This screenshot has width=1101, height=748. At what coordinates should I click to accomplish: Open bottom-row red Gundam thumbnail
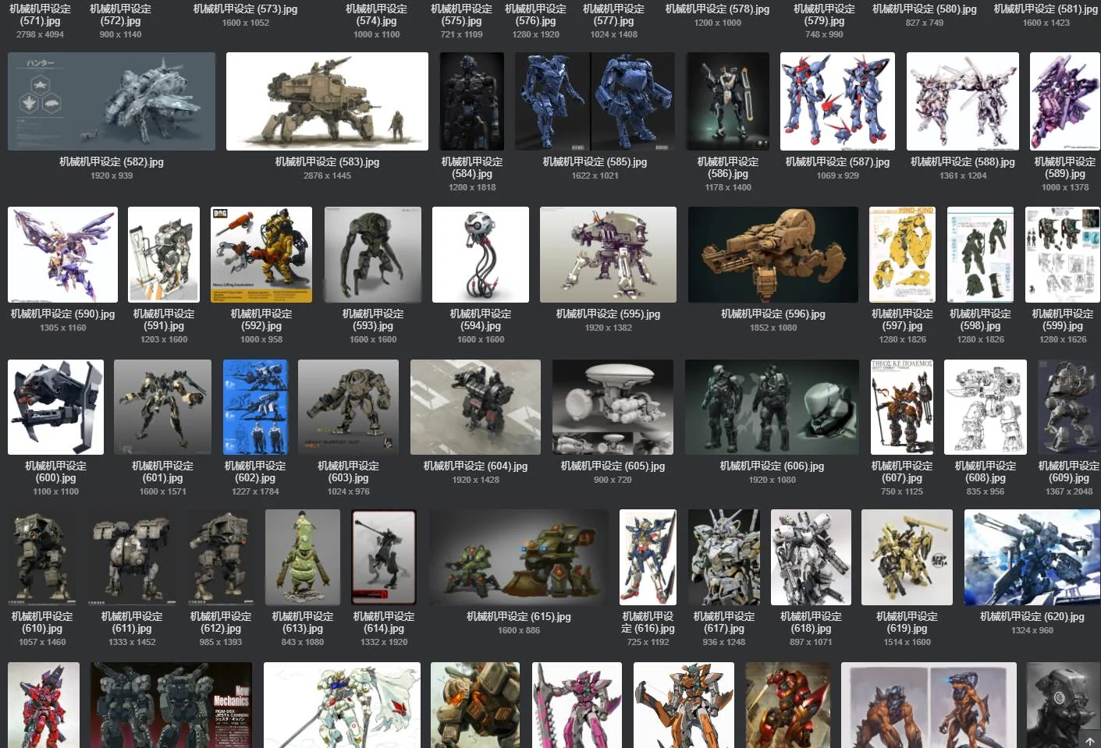(44, 705)
